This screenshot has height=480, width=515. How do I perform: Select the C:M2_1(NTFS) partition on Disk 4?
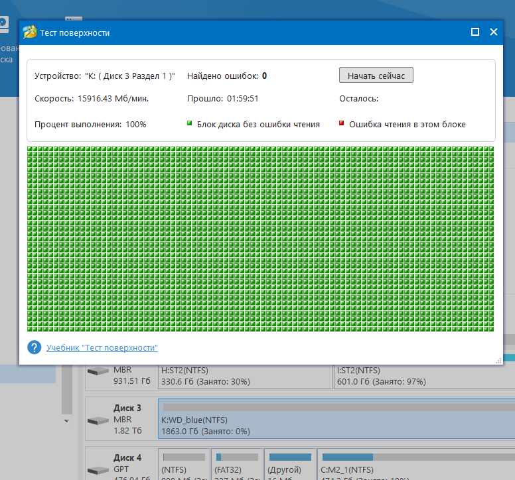(415, 467)
